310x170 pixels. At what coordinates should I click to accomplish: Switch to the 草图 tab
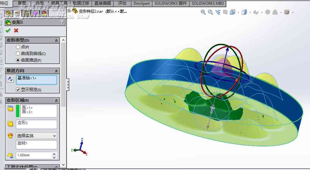point(22,3)
